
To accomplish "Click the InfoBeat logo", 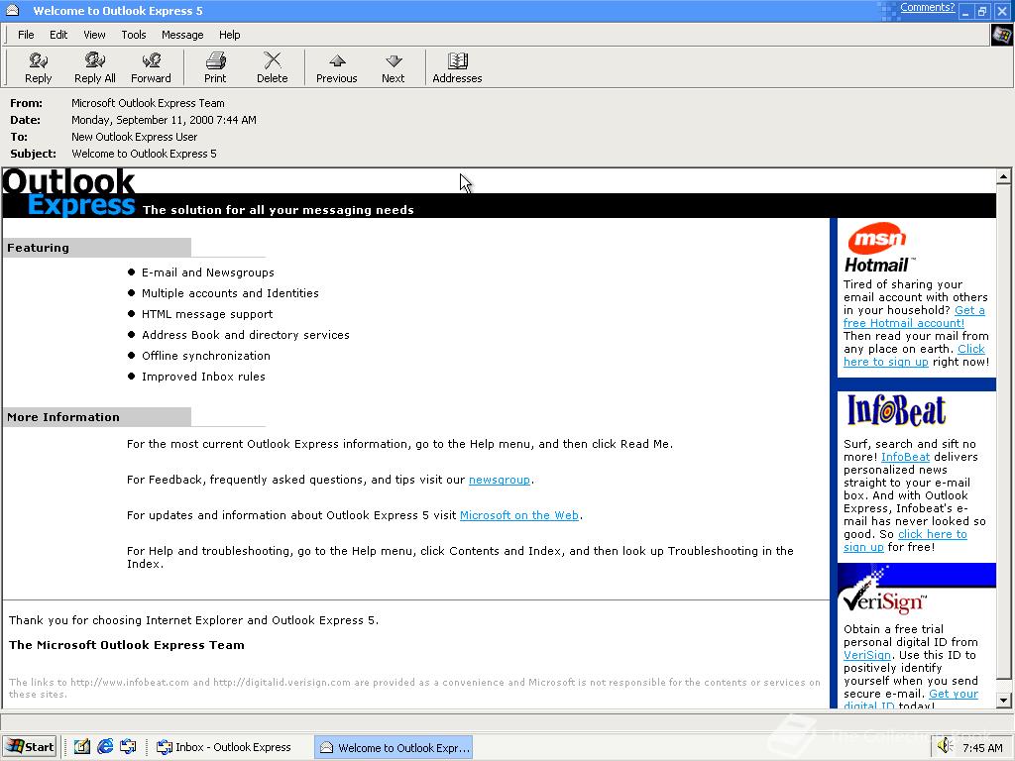I will (x=896, y=410).
